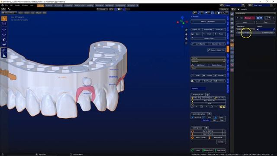Select the Edit option under Arch Cutting
This screenshot has width=277, height=156.
(x=214, y=120)
